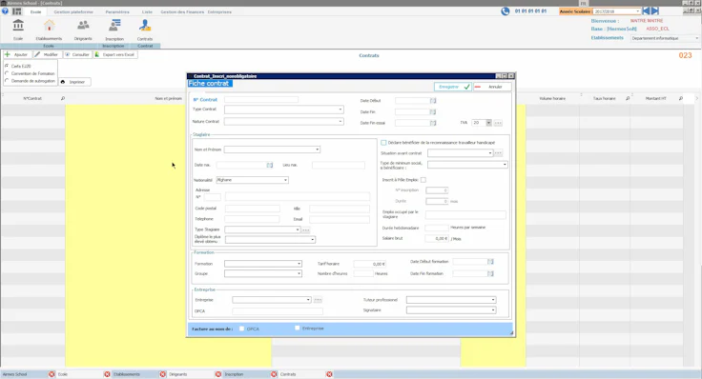Switch to Inscription tab in bottom bar

tap(234, 374)
